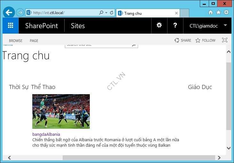Open the browser Home page icon
This screenshot has height=163, width=234.
(x=210, y=12)
